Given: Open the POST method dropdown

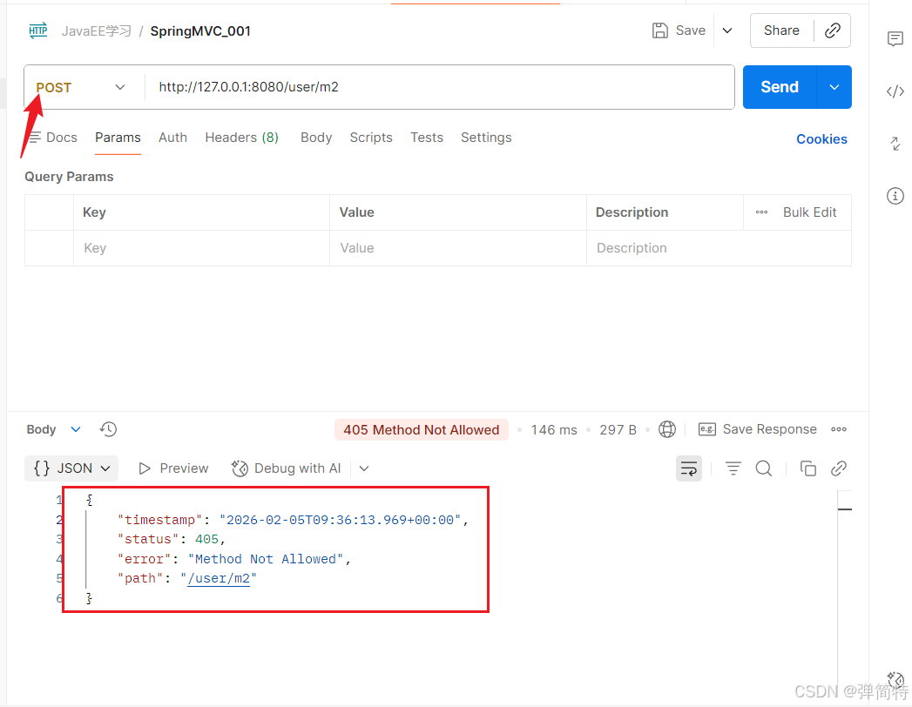Looking at the screenshot, I should [x=81, y=87].
